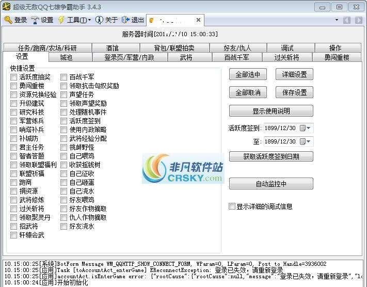The image size is (367, 287).
Task: Check 好友浇水 option
Action: 63,226
